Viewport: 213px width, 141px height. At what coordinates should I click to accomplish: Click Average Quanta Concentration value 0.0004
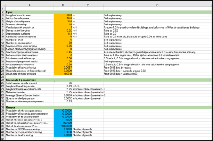click(63, 95)
